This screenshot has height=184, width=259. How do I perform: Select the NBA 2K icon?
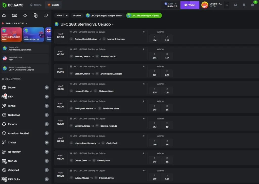pos(4,161)
